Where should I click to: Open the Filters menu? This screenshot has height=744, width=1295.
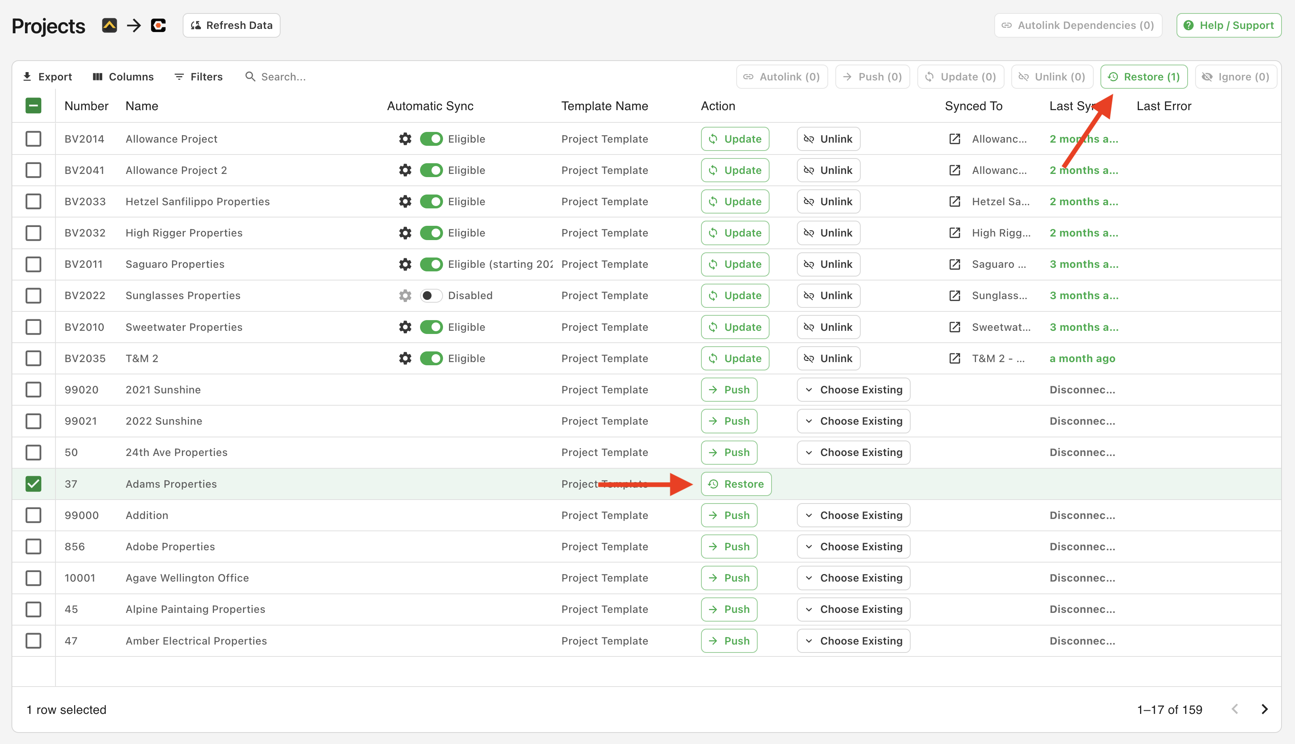click(198, 76)
